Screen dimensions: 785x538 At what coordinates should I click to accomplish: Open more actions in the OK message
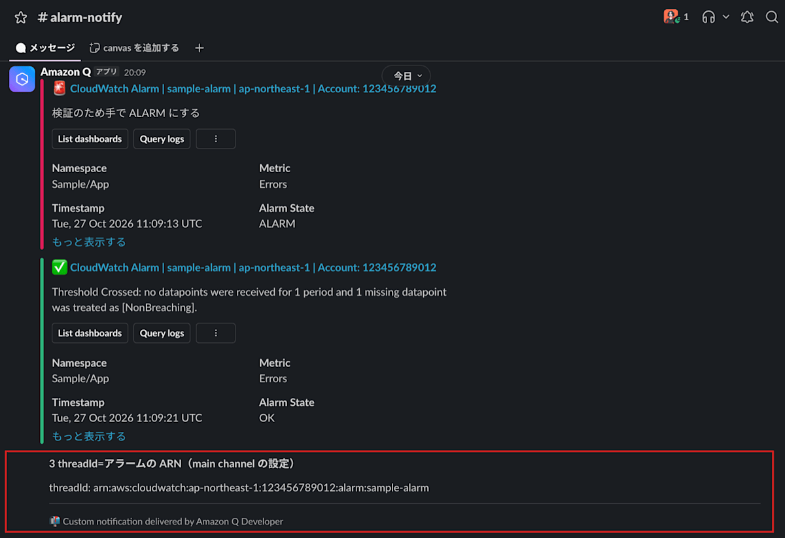pyautogui.click(x=216, y=333)
